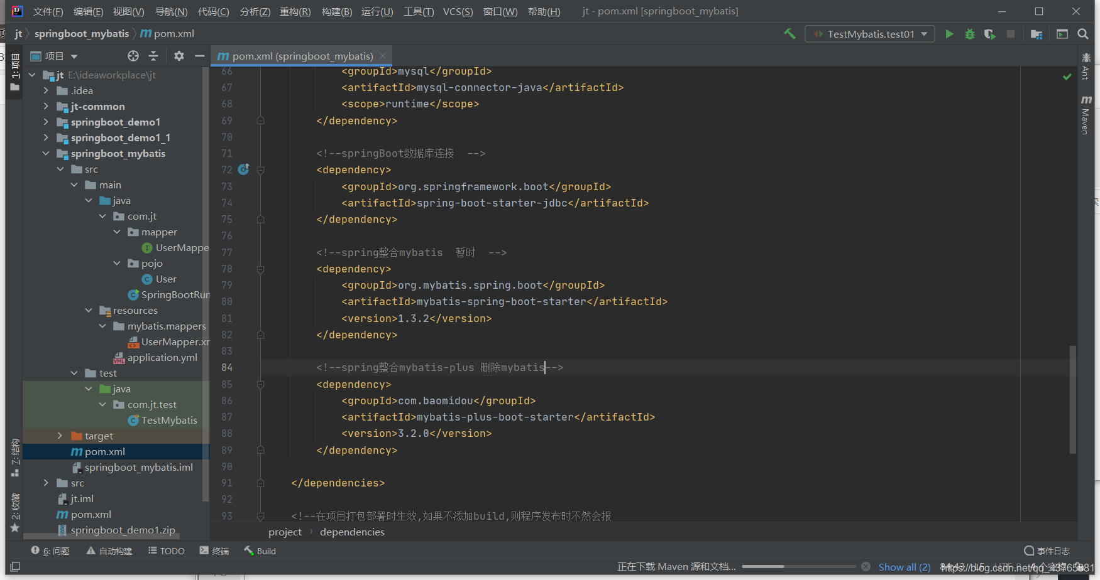Open run configuration dropdown TestMybatis.test01
Screen dimensions: 1100x580
(x=870, y=34)
